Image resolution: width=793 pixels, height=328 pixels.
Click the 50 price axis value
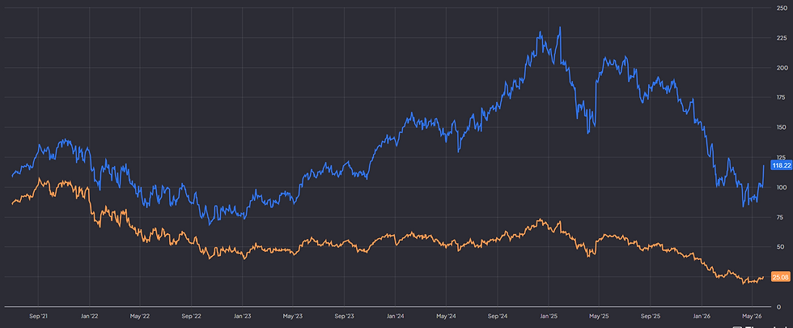click(x=779, y=247)
